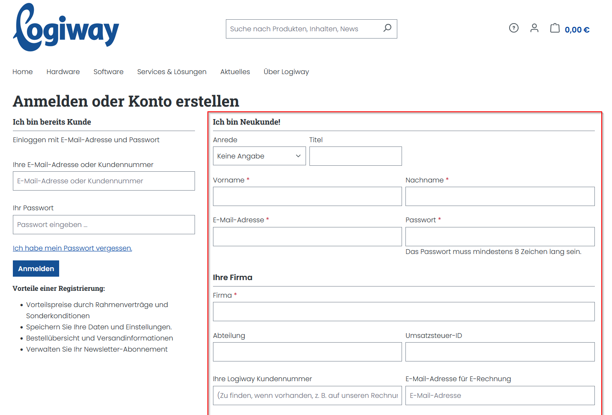Click the search magnifier icon
612x415 pixels.
(x=387, y=28)
